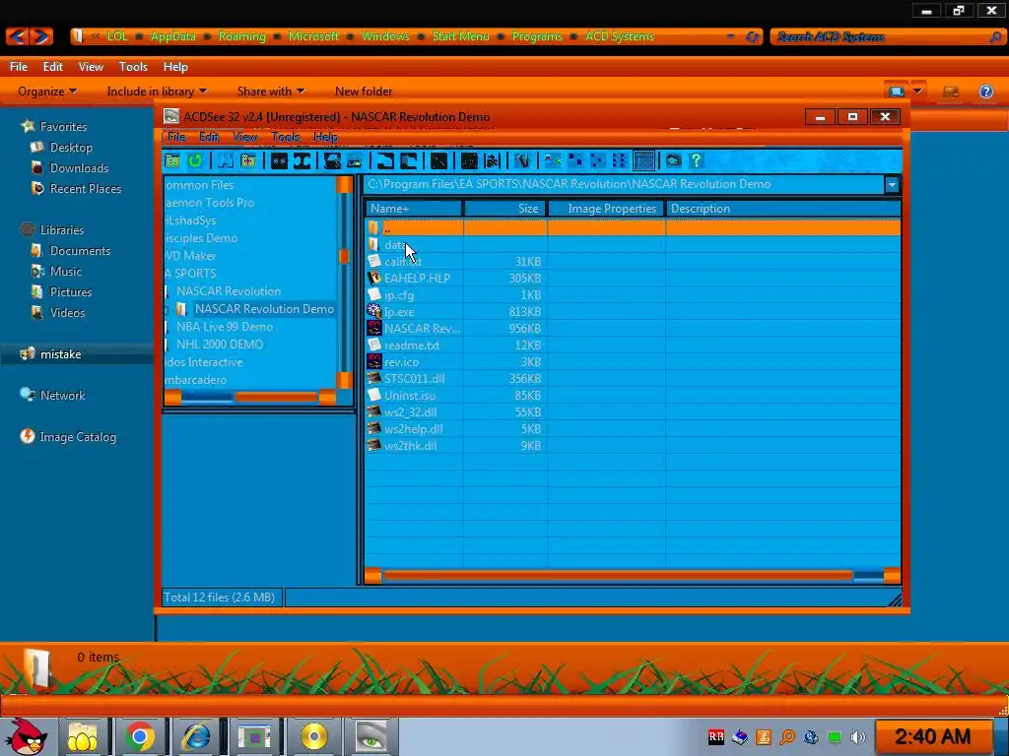Screen dimensions: 1009x756
Task: Select ws2help.dll in file list
Action: (413, 429)
